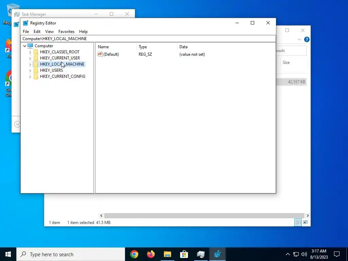
Task: Select the HKEY_USERS key label
Action: click(52, 70)
